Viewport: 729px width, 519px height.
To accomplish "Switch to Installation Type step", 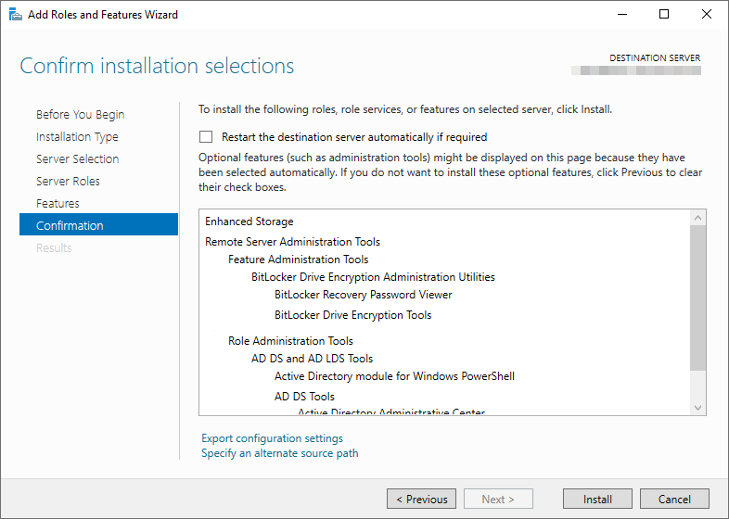I will tap(77, 137).
